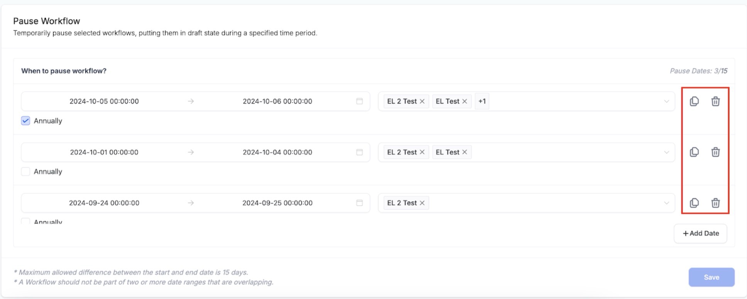Duplicate the 2024-10-01 pause date row
Viewport: 747px width, 299px height.
click(x=694, y=152)
